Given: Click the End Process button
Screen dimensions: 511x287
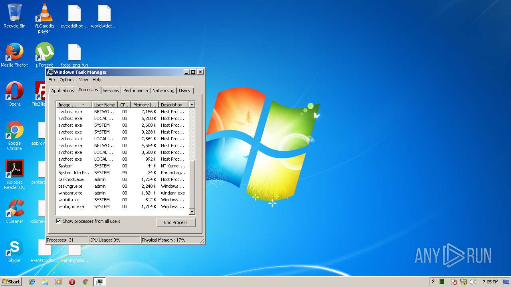Looking at the screenshot, I should point(176,222).
